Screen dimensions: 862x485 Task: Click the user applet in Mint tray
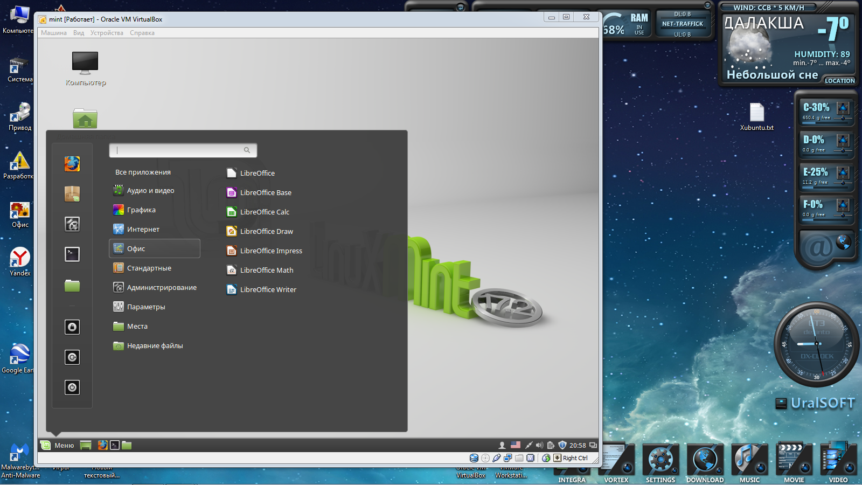[502, 445]
